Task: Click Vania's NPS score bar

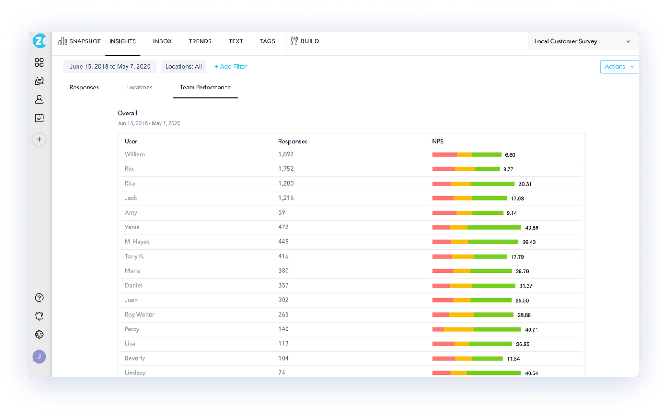Action: pos(476,227)
